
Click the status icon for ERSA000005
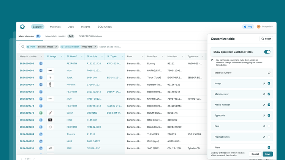point(41,63)
